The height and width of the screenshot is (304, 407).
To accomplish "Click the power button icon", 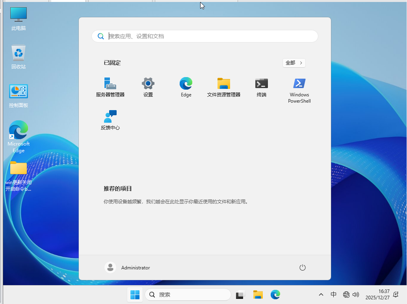I will pos(302,268).
